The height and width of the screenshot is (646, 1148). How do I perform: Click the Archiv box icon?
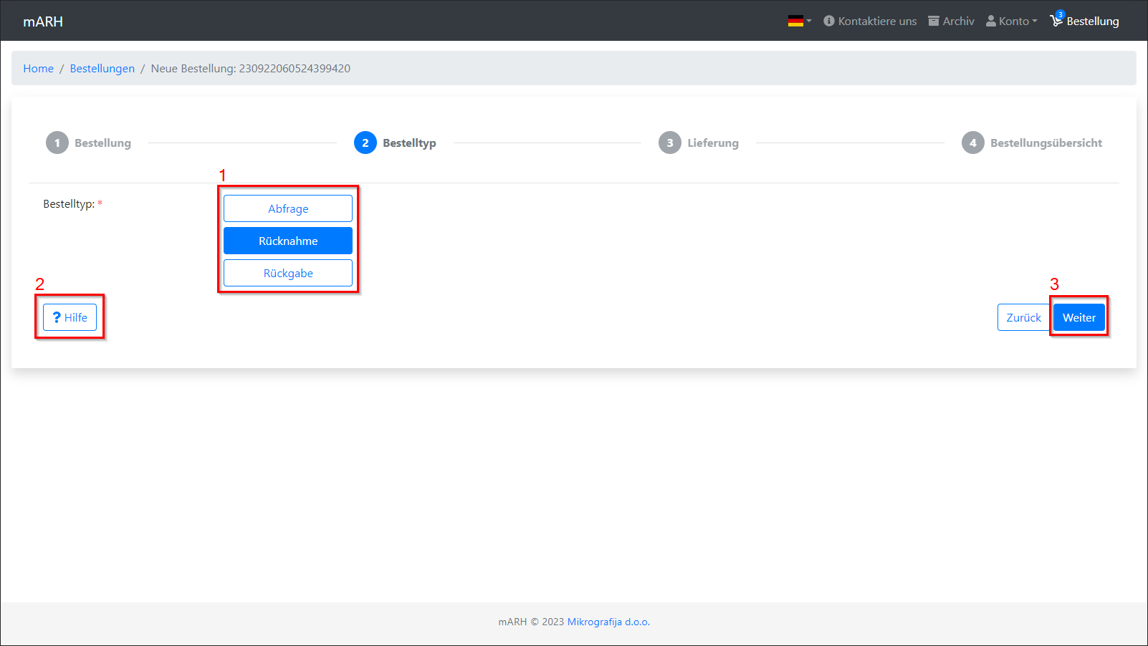click(934, 21)
